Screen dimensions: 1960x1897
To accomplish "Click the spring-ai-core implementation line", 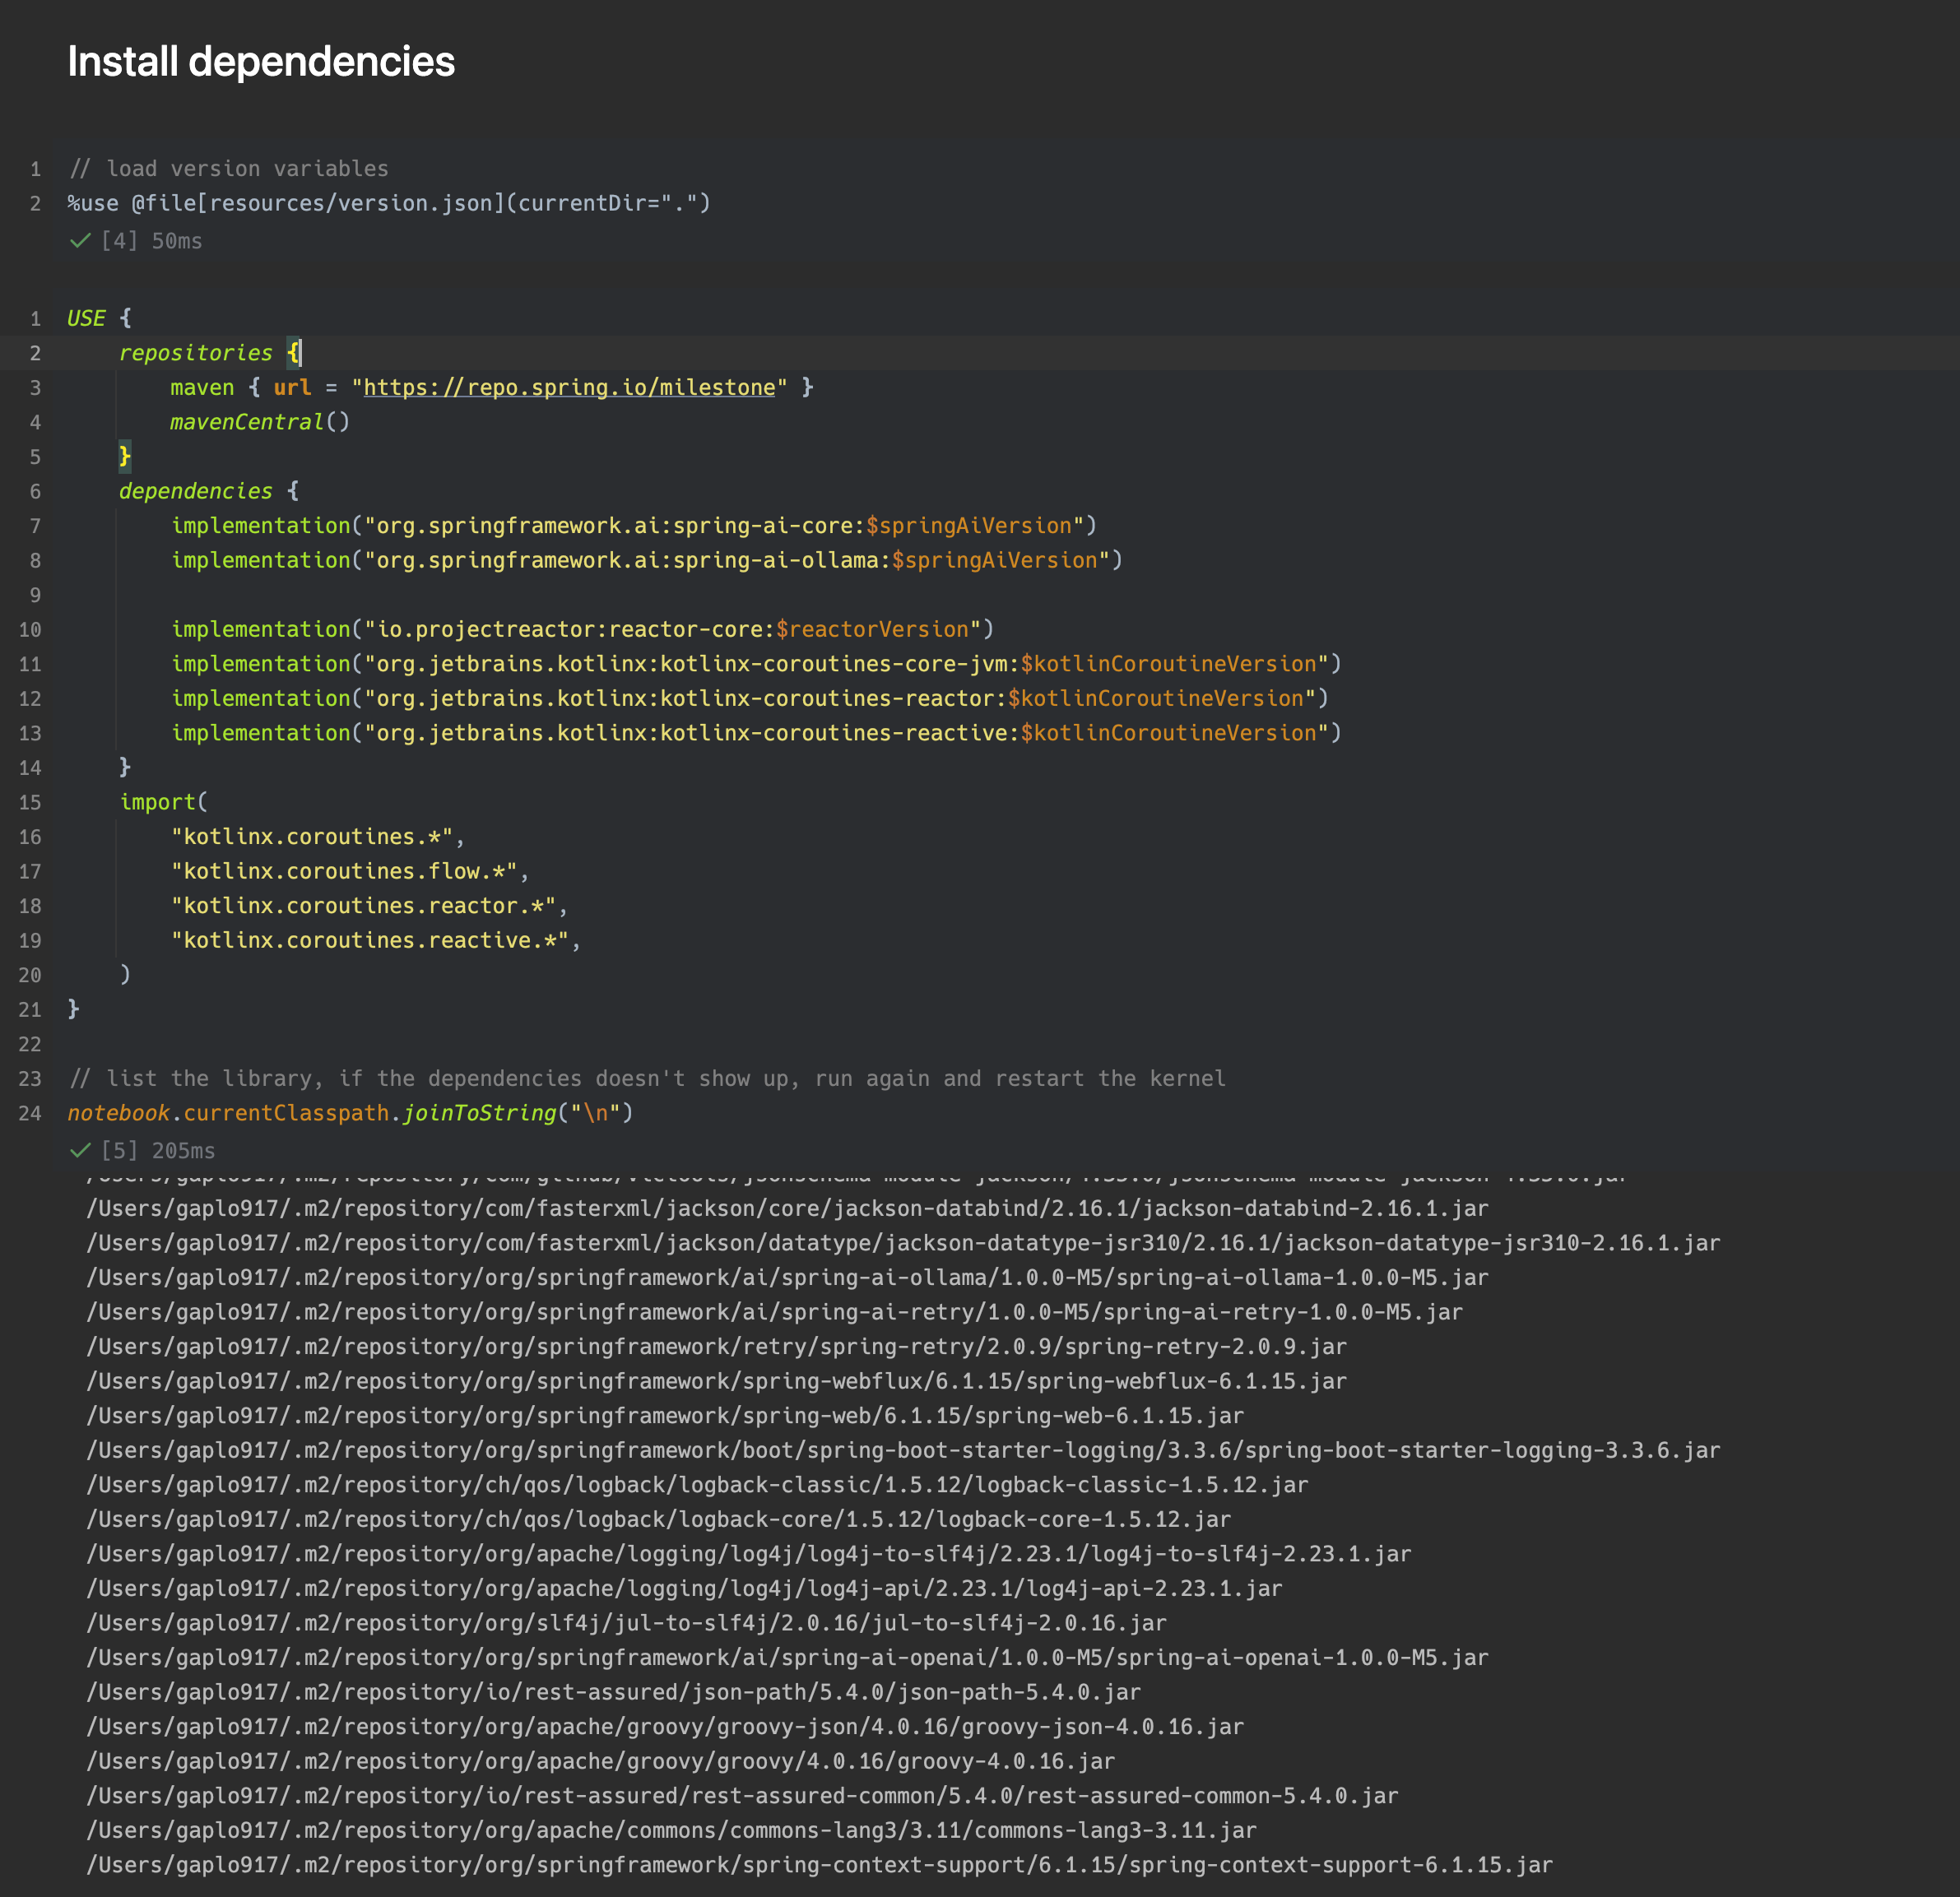I will pyautogui.click(x=634, y=526).
